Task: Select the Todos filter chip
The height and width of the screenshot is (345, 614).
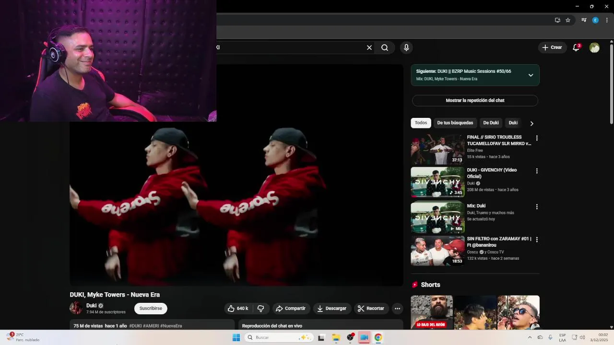Action: click(421, 123)
